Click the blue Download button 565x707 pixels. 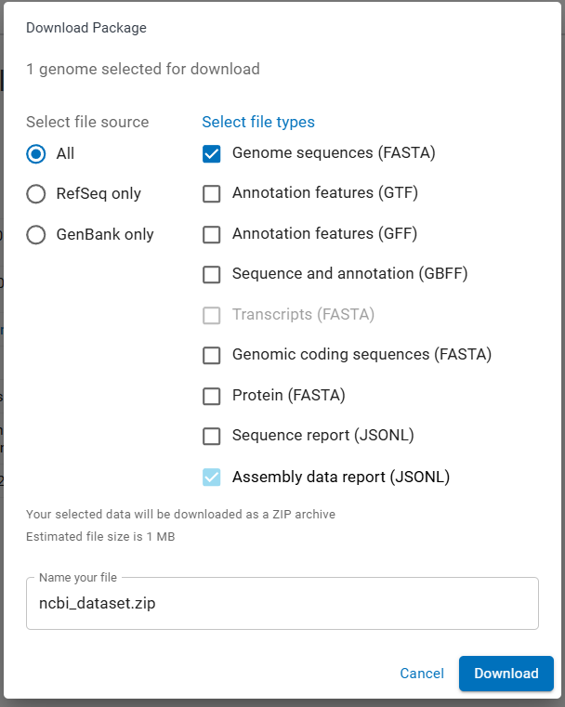[506, 674]
